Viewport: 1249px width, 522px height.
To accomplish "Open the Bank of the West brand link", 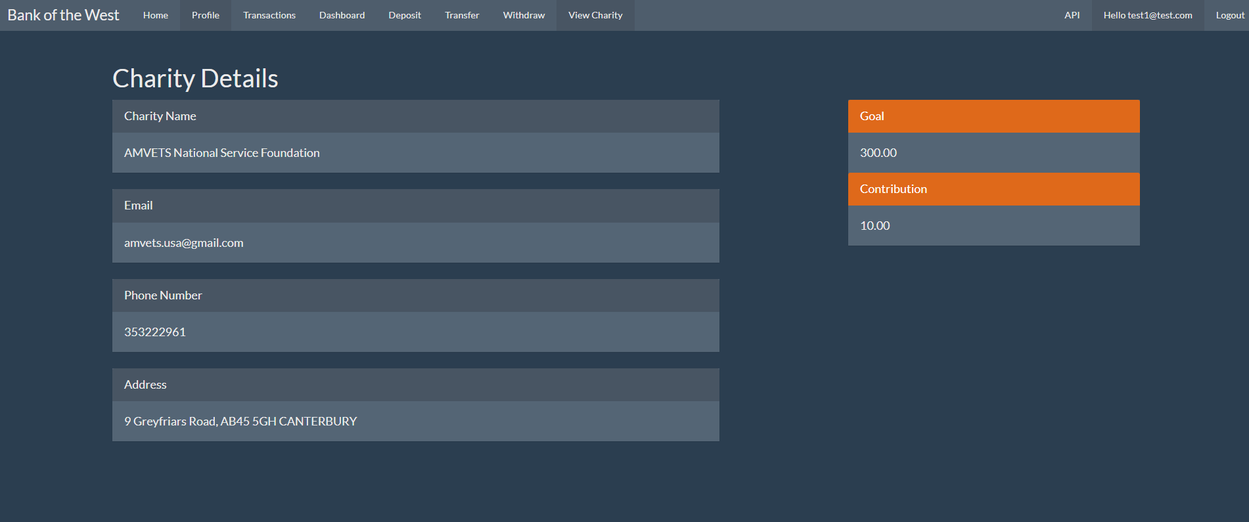I will click(63, 15).
